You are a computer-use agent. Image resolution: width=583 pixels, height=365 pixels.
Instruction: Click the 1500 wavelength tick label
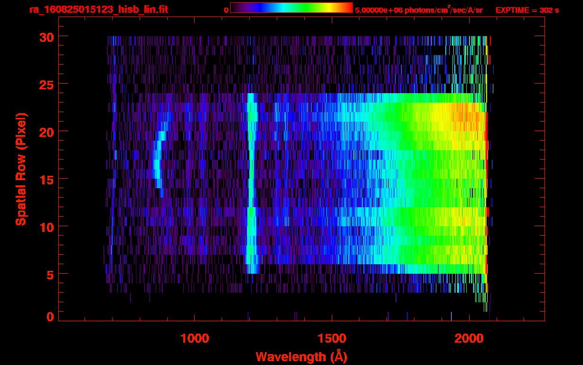point(331,338)
